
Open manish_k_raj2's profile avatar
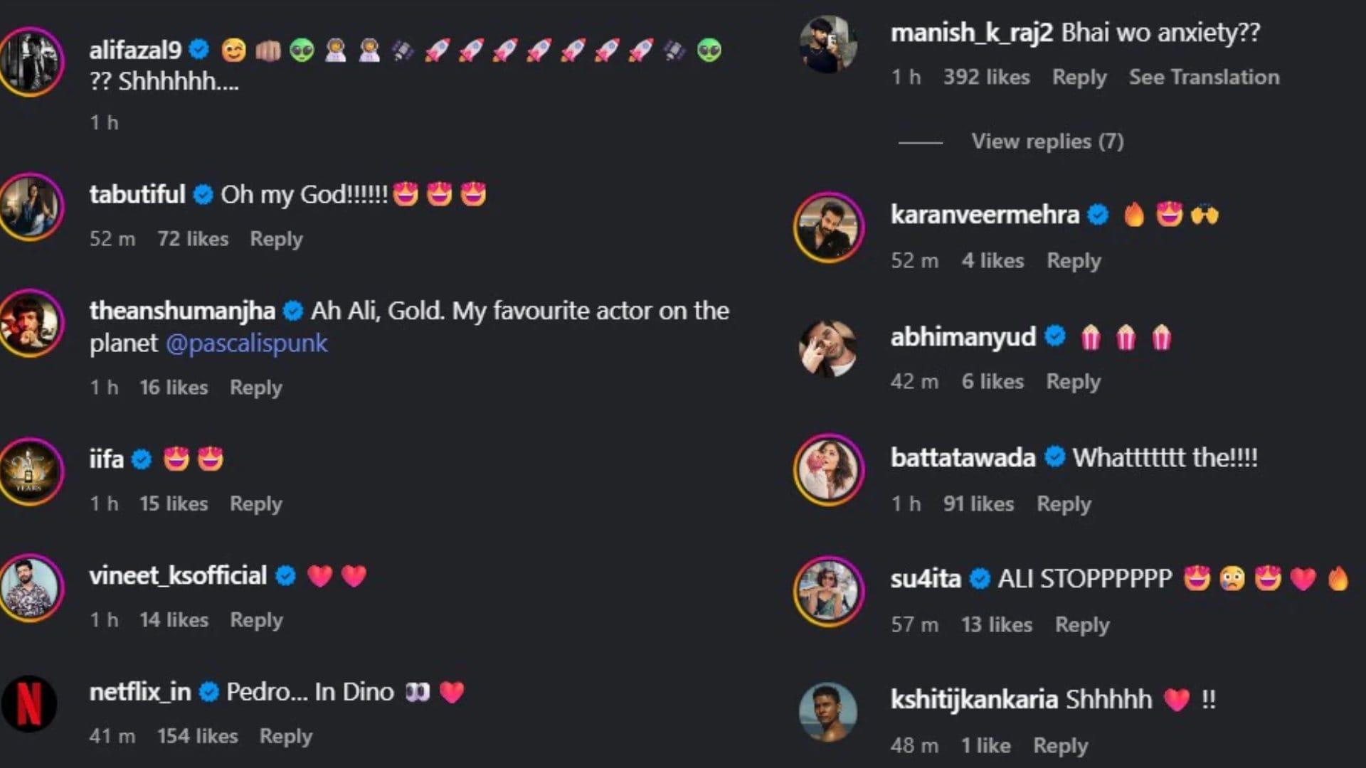(828, 44)
